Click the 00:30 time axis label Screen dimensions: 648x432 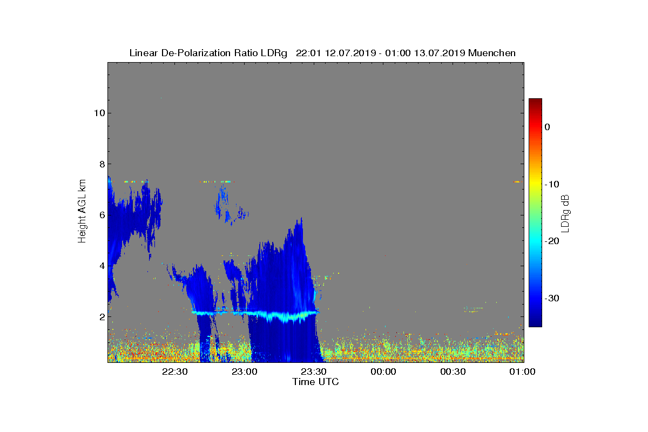pyautogui.click(x=454, y=372)
